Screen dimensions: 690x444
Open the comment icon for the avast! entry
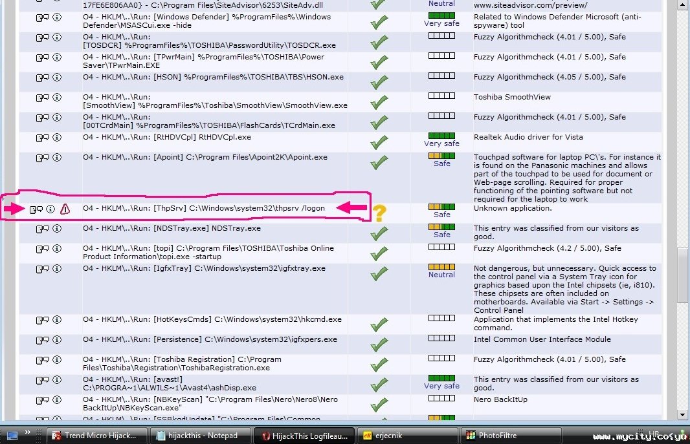42,381
